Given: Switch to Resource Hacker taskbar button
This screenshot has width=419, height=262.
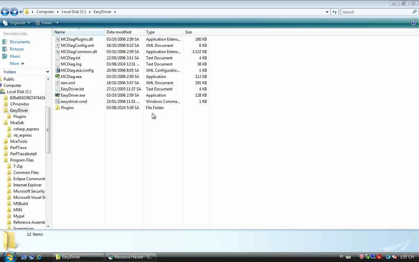Looking at the screenshot, I should [131, 257].
